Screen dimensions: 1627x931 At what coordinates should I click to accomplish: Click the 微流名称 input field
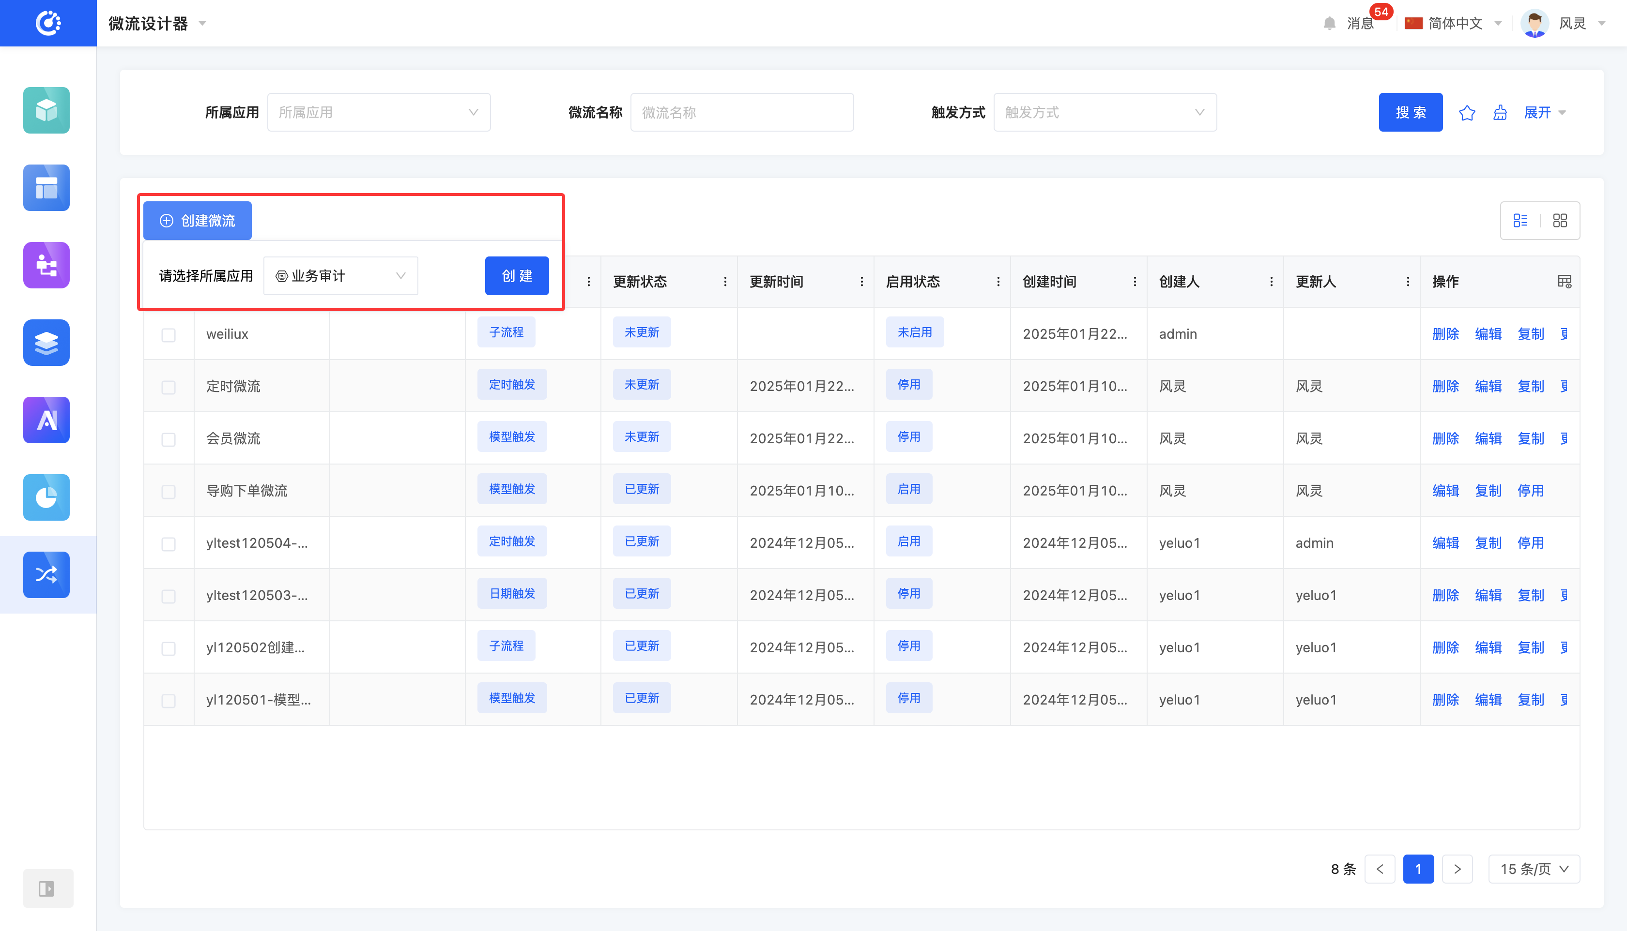click(x=741, y=113)
